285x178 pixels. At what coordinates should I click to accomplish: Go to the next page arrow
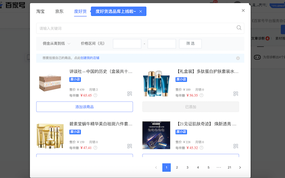(240, 167)
